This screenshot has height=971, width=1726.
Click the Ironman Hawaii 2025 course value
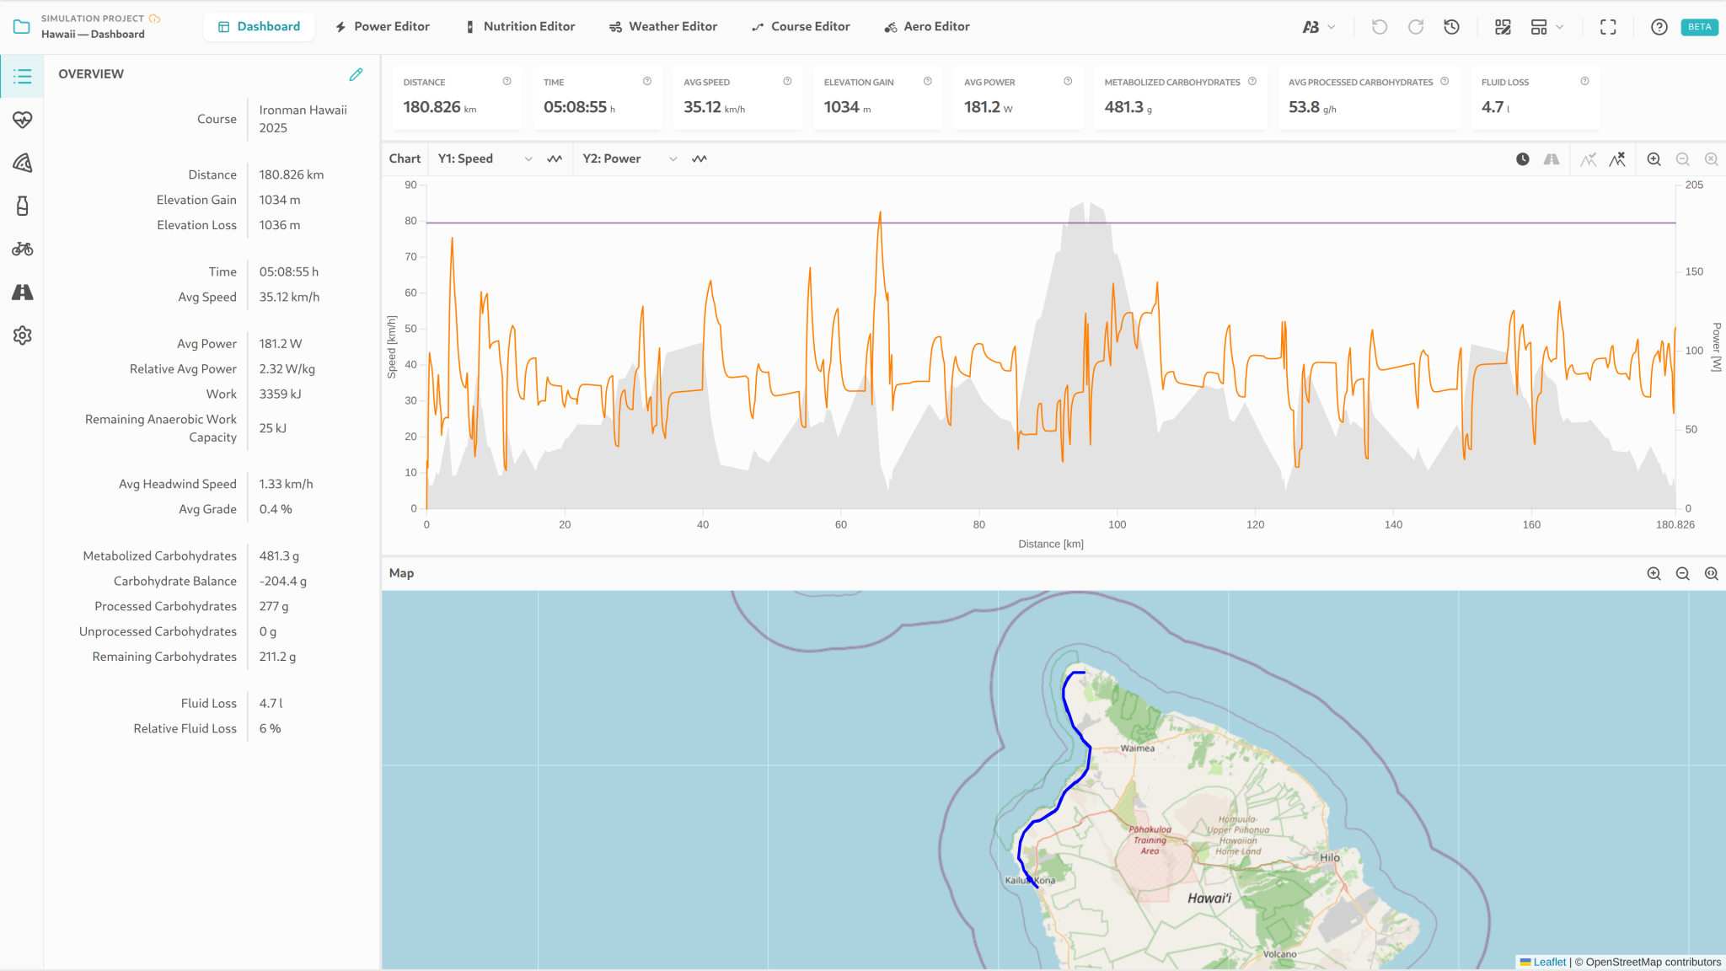[x=303, y=119]
